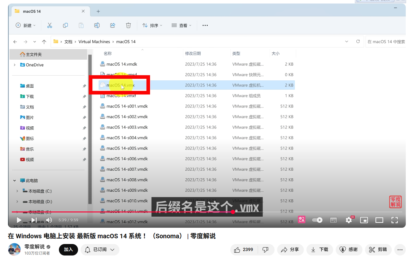This screenshot has width=408, height=259.
Task: Click the 加入 join button
Action: click(x=68, y=249)
